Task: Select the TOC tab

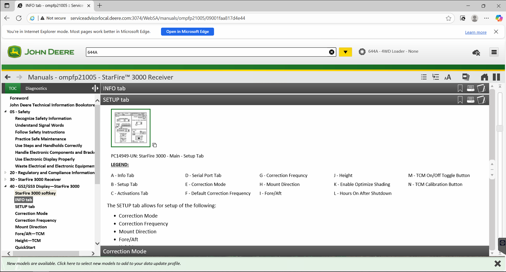Action: [13, 88]
